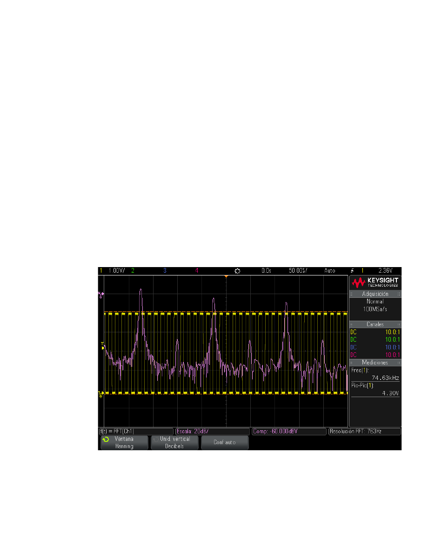
Task: Click the Normal acquisition mode text
Action: [375, 302]
